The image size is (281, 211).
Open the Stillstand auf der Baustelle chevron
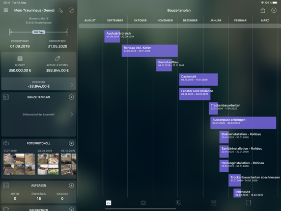(x=72, y=115)
